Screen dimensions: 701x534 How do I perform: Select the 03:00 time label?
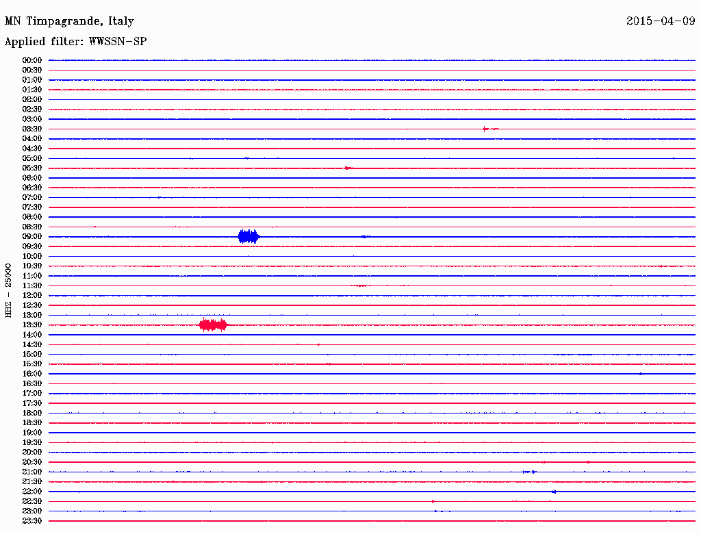31,119
